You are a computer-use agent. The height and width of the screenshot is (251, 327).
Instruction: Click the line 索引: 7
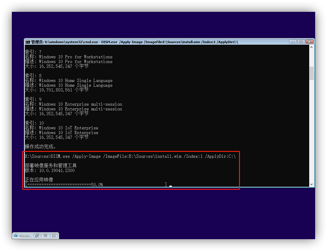point(33,52)
